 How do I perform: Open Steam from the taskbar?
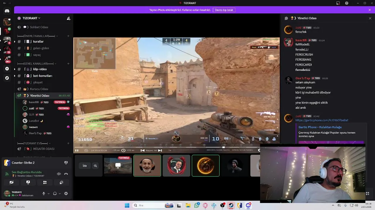tap(231, 205)
